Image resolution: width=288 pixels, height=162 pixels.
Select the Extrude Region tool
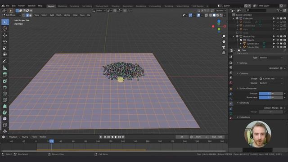5,75
